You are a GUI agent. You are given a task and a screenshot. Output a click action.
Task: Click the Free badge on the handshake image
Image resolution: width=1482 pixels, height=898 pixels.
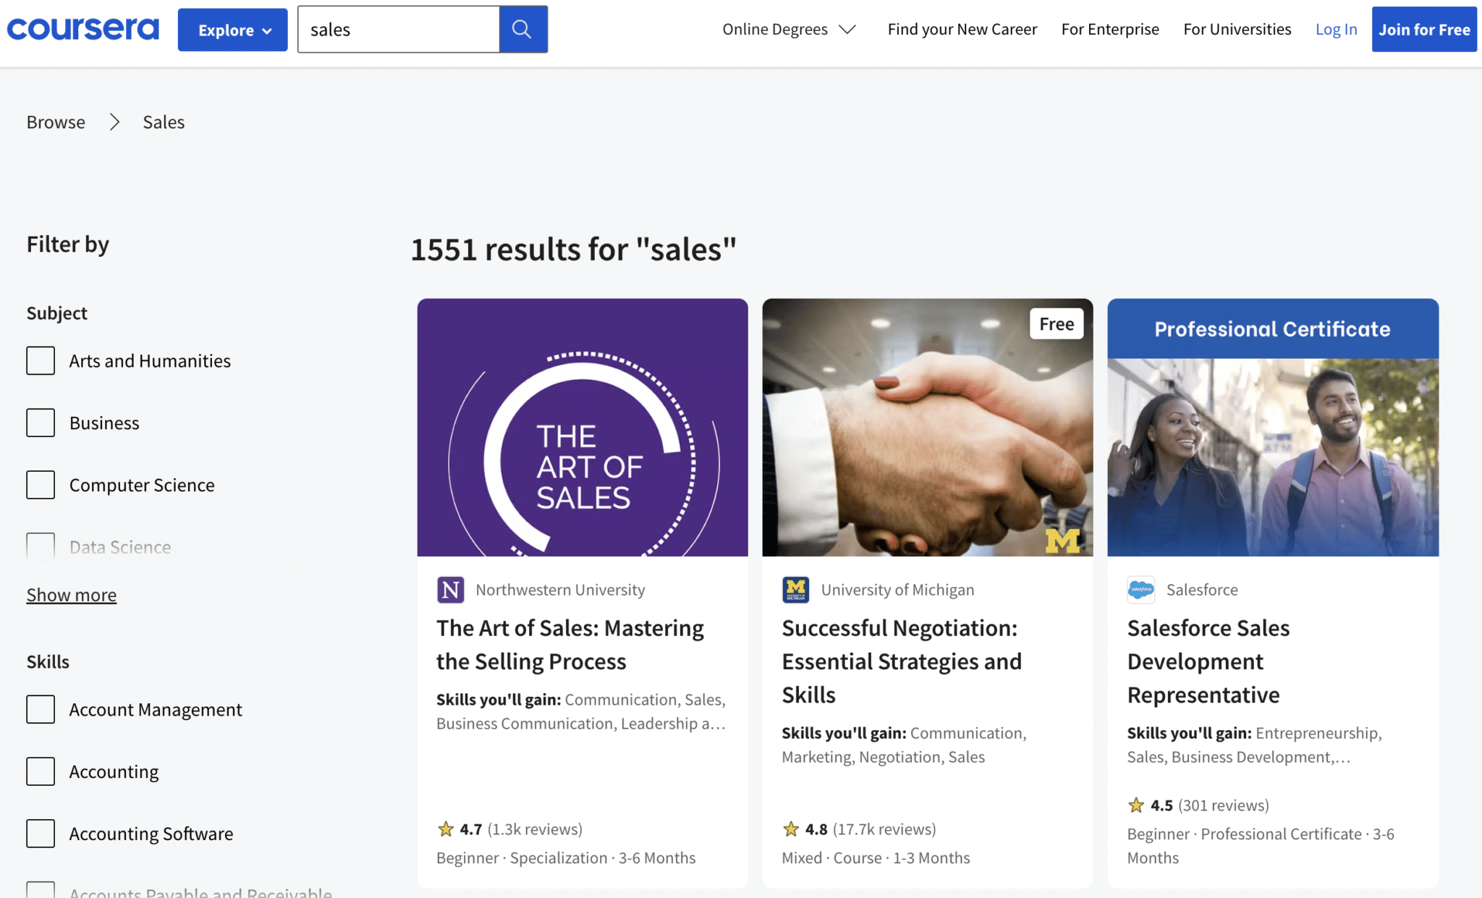pos(1057,324)
